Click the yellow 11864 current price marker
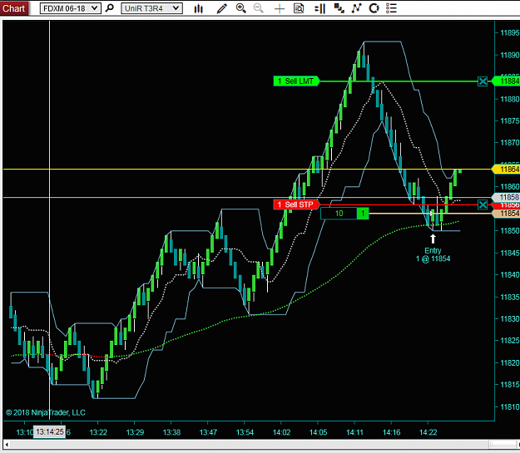This screenshot has width=520, height=453. pyautogui.click(x=507, y=170)
